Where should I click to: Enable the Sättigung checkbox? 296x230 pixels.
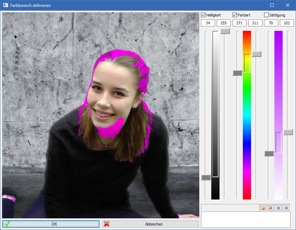(x=267, y=15)
